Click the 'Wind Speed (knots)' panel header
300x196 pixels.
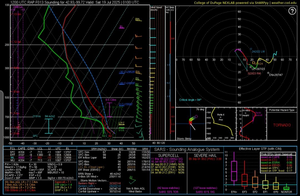click(x=156, y=9)
